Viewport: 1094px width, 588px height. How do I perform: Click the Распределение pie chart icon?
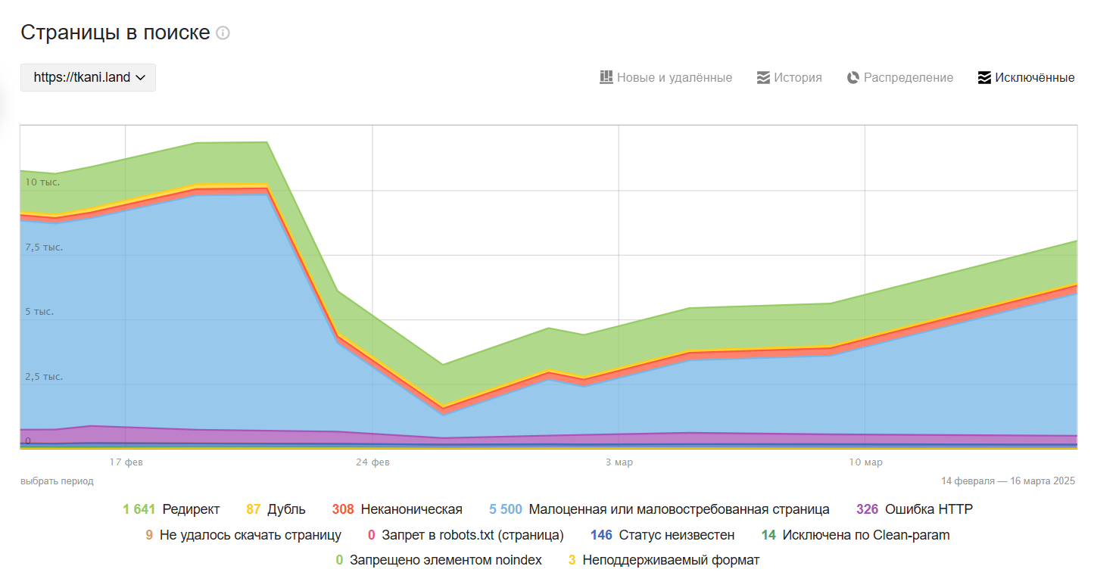(853, 77)
